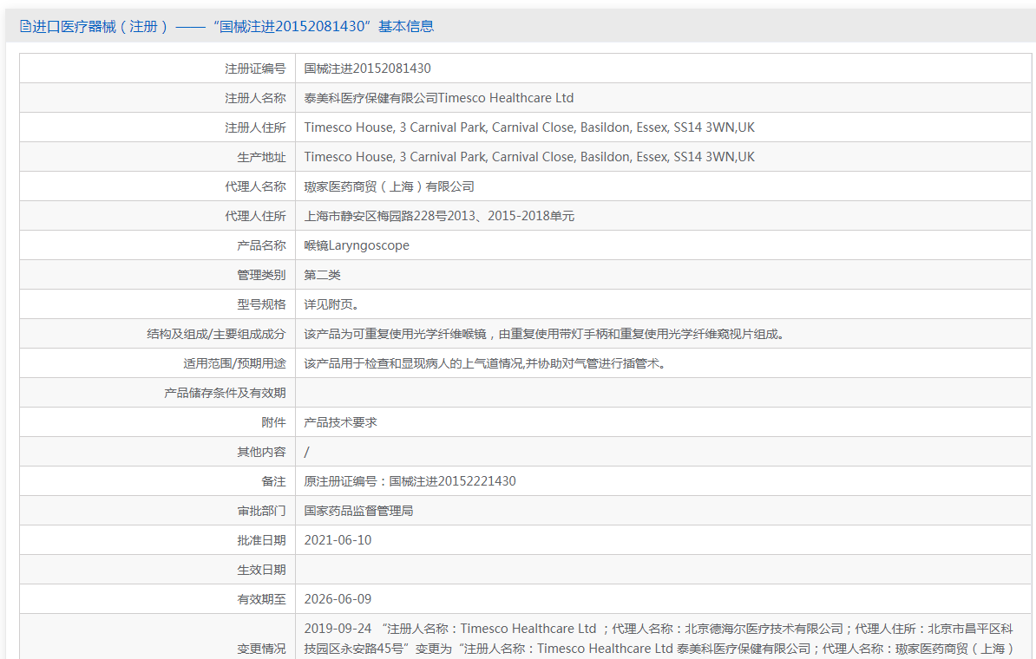Click the 产品名称 label
1036x659 pixels.
click(x=262, y=245)
